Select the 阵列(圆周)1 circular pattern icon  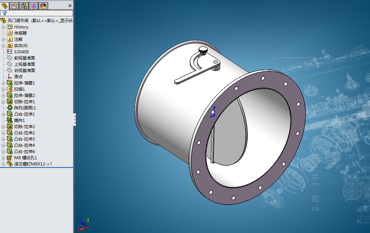point(10,108)
